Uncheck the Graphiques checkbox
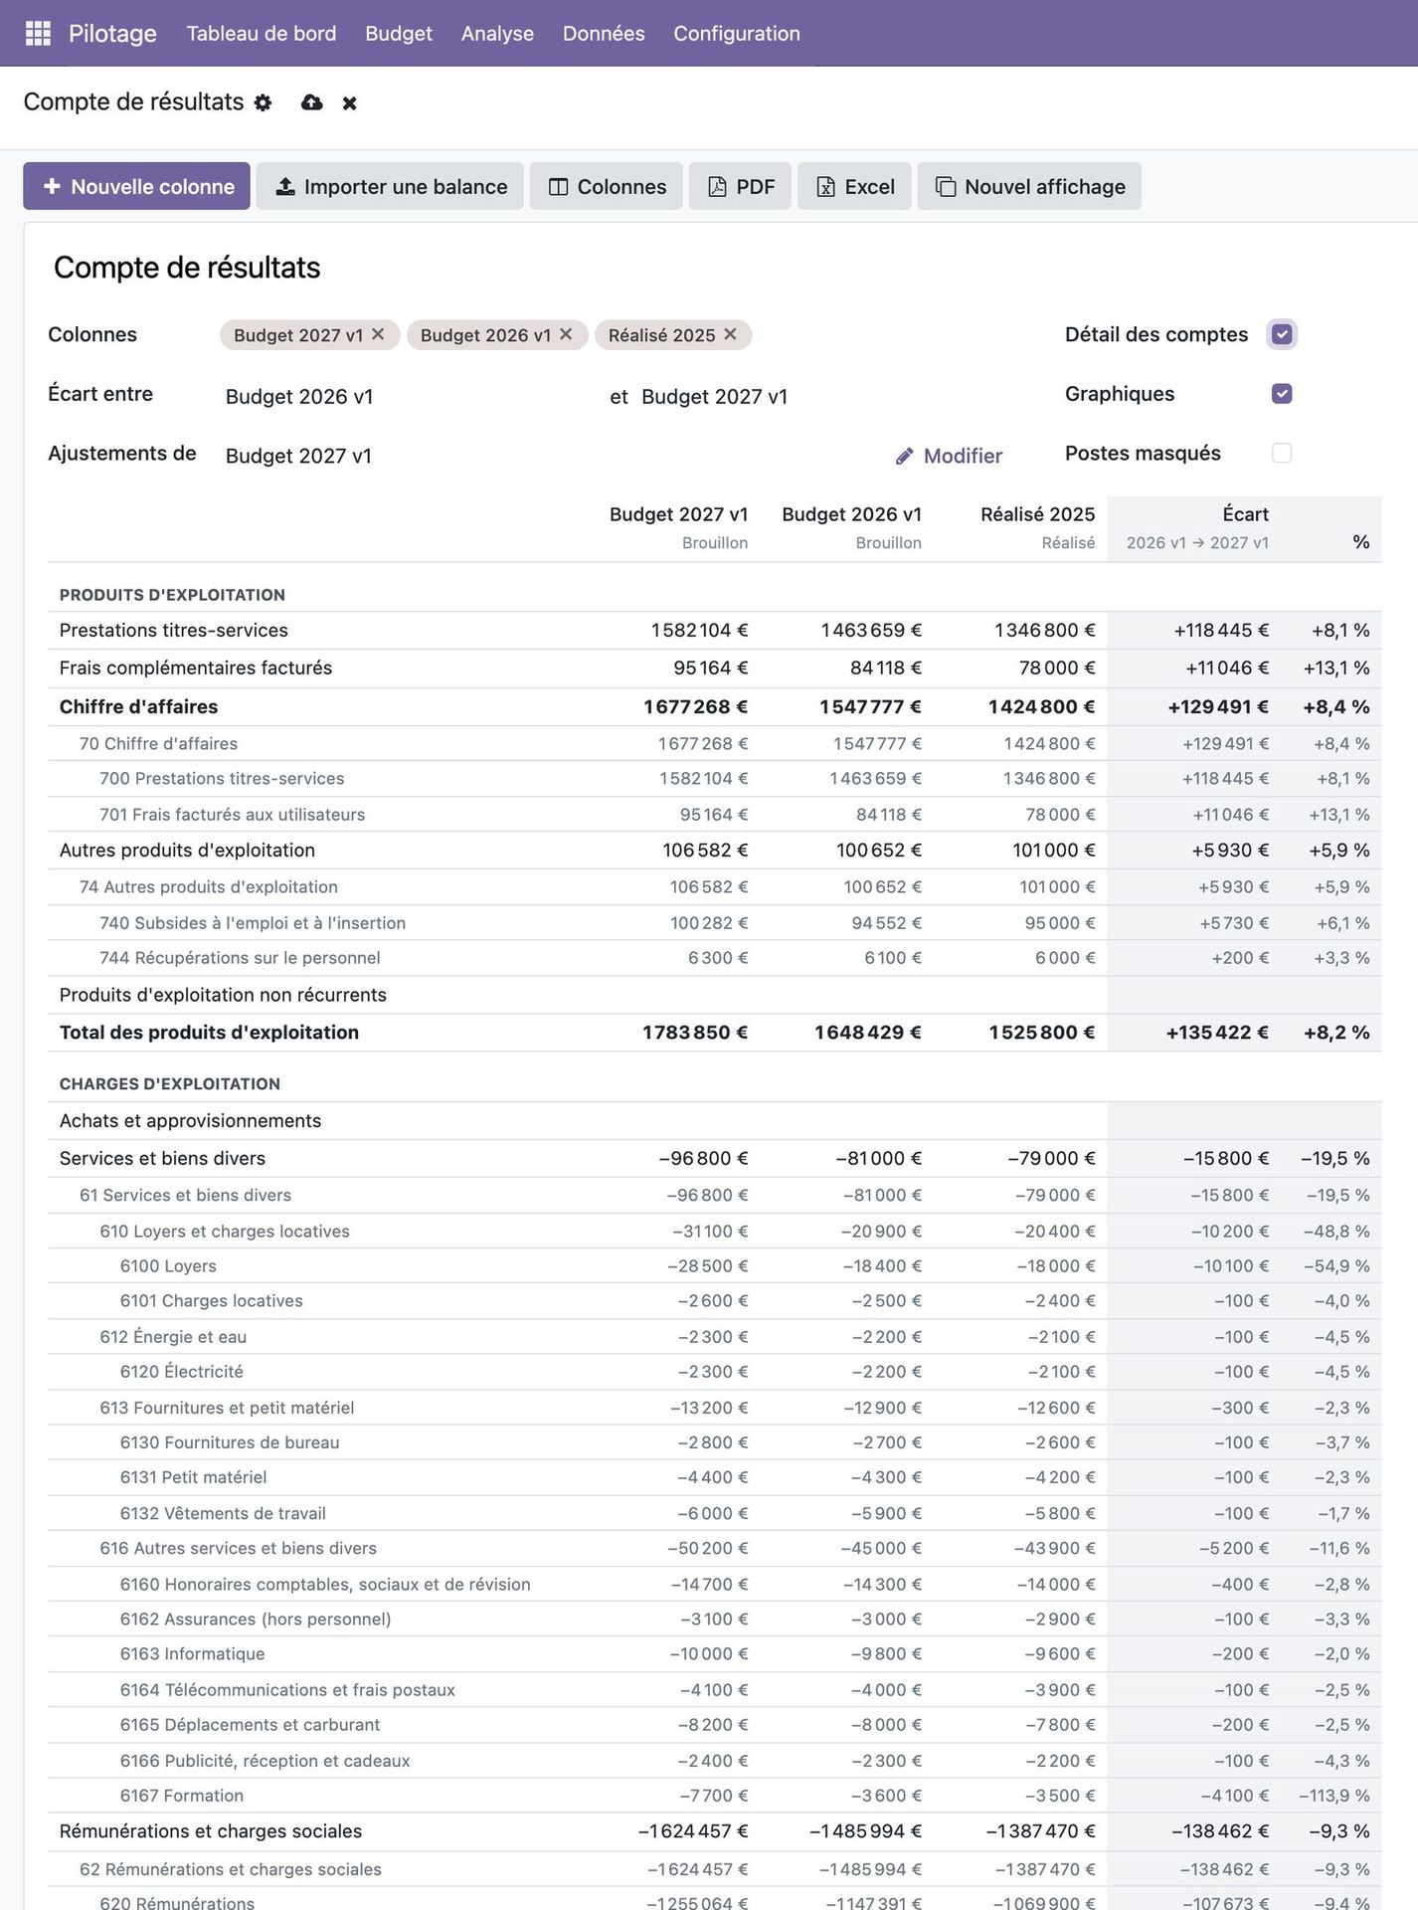The width and height of the screenshot is (1418, 1910). tap(1282, 394)
